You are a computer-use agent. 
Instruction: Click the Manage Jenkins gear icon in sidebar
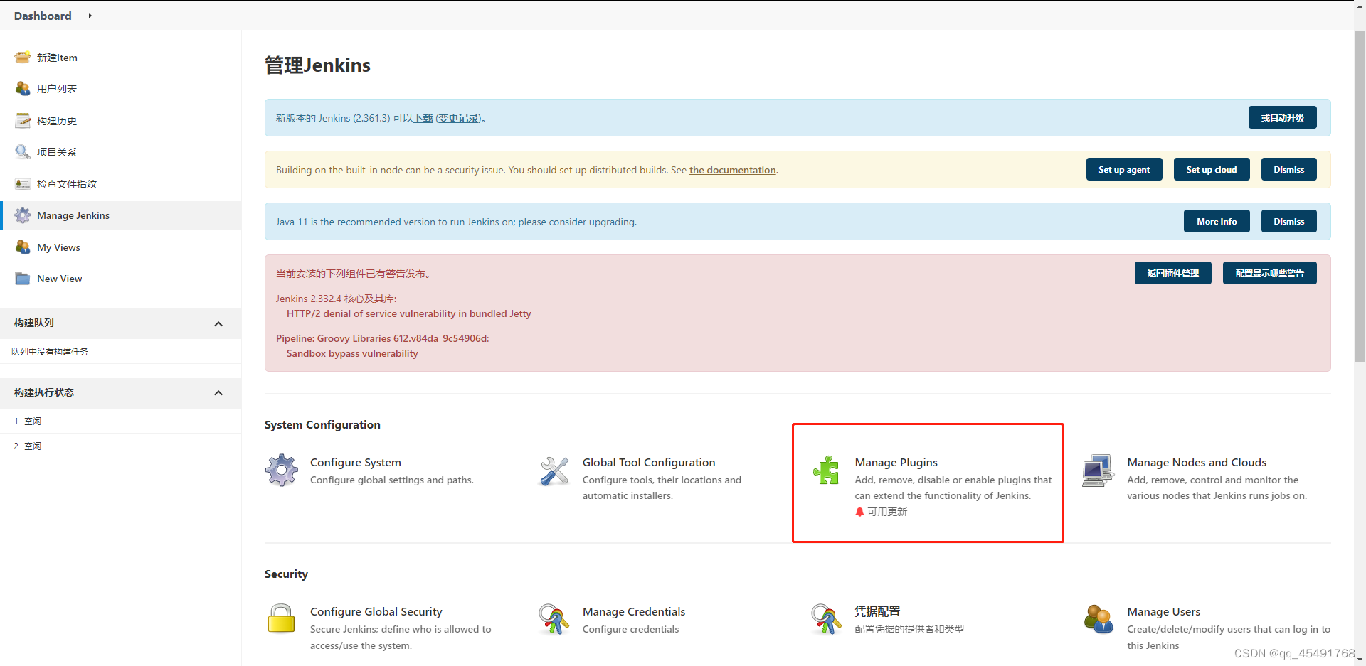click(23, 215)
